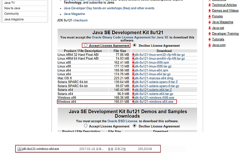
Task: Open Java Developer Day hands-on workshops link
Action: [x=109, y=8]
